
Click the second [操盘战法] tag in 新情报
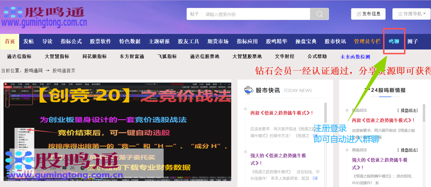click(407, 150)
